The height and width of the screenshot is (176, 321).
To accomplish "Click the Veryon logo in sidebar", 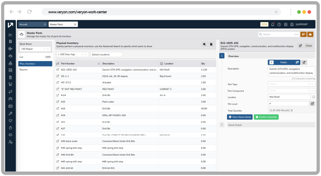I will (10, 25).
